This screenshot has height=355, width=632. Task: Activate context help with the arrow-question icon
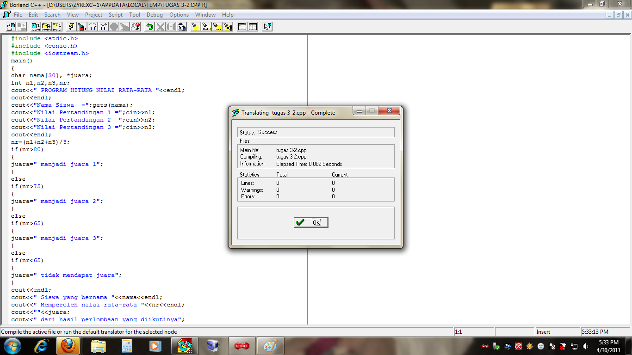point(267,26)
